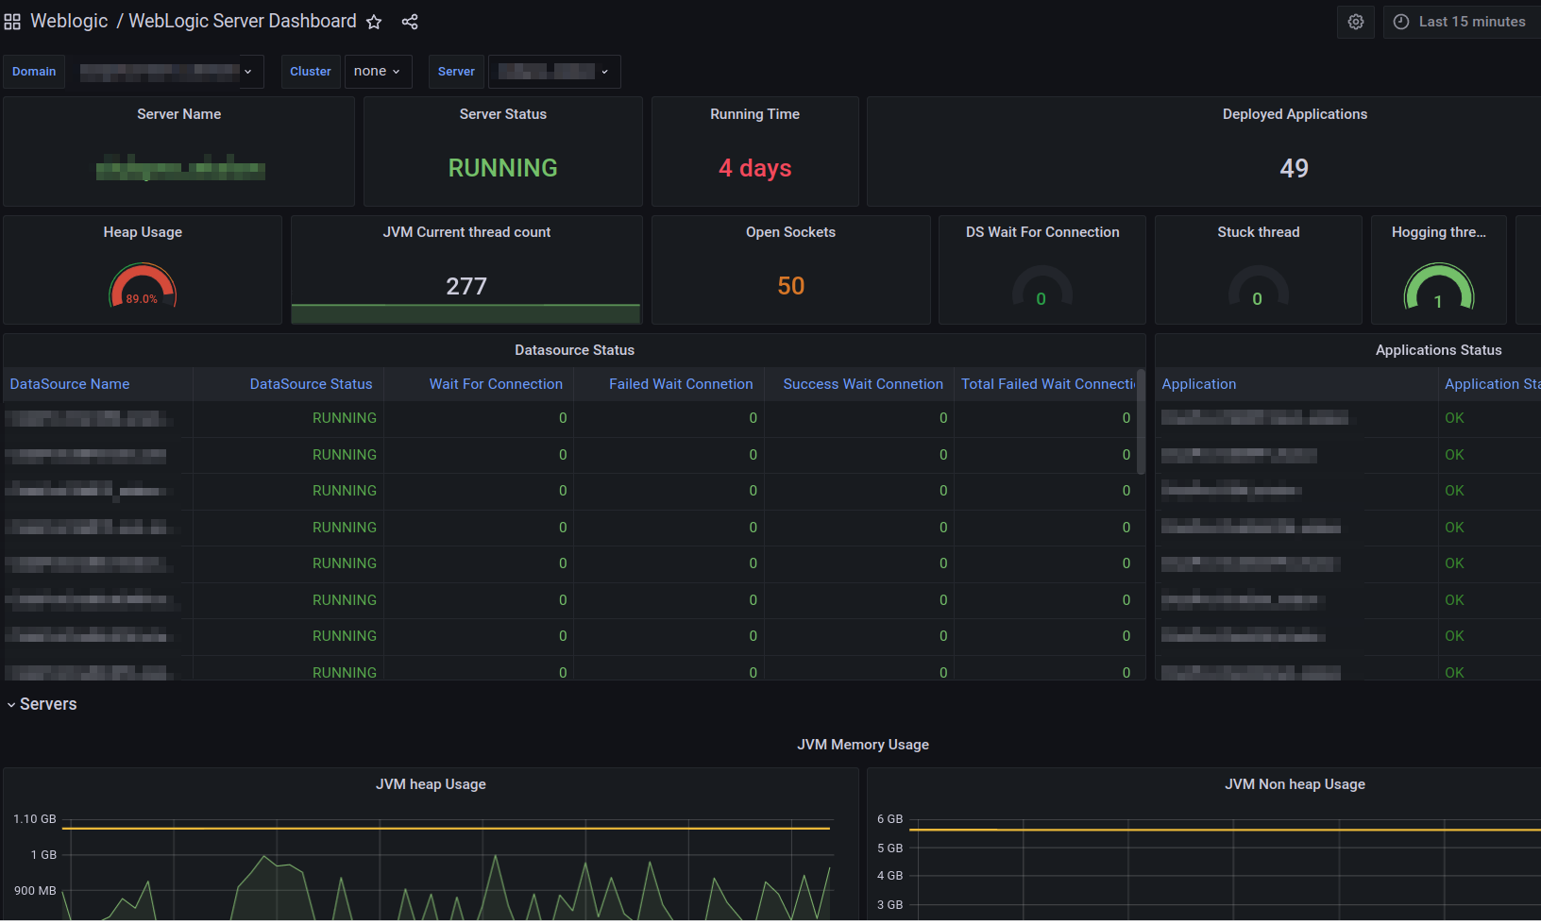The height and width of the screenshot is (924, 1541).
Task: Sort by Application column header
Action: coord(1199,384)
